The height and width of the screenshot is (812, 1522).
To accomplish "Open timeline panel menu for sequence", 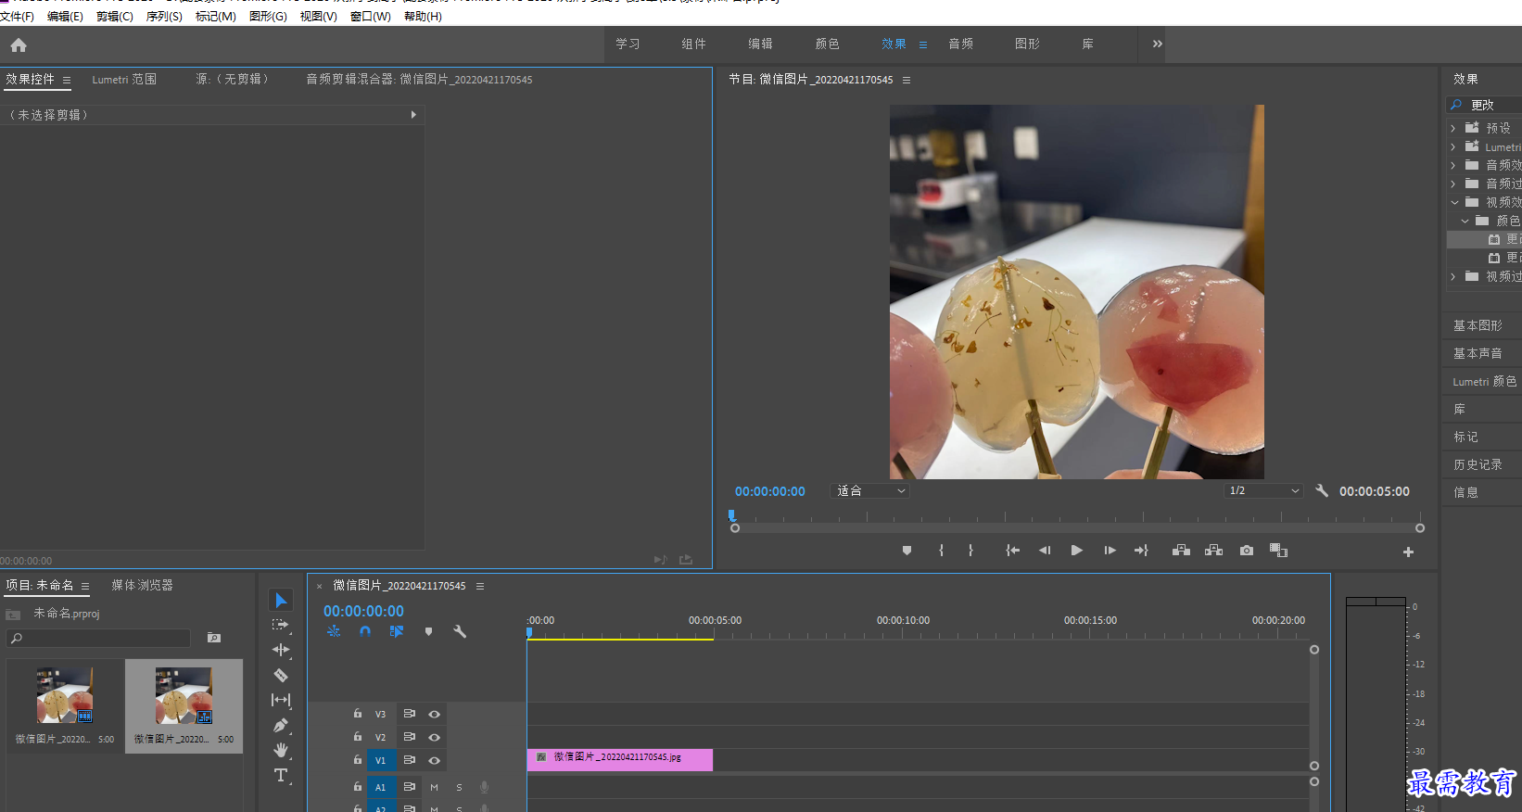I will [480, 586].
